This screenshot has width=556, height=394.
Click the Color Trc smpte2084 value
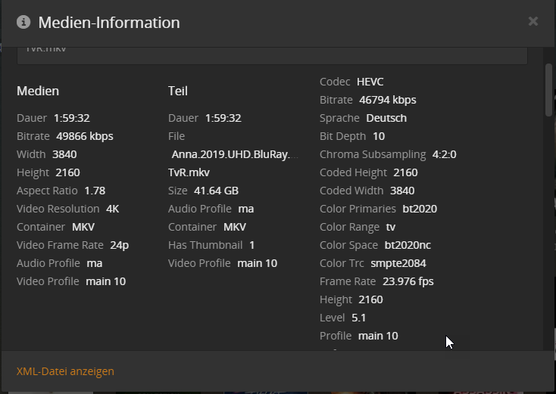[x=398, y=263]
